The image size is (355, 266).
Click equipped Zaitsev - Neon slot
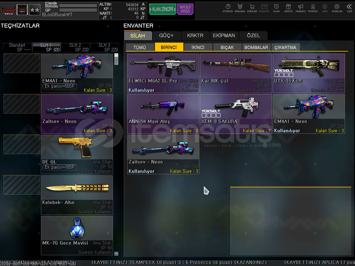pos(77,114)
